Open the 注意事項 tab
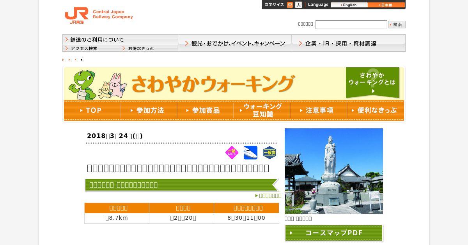This screenshot has height=245, width=468. (318, 110)
